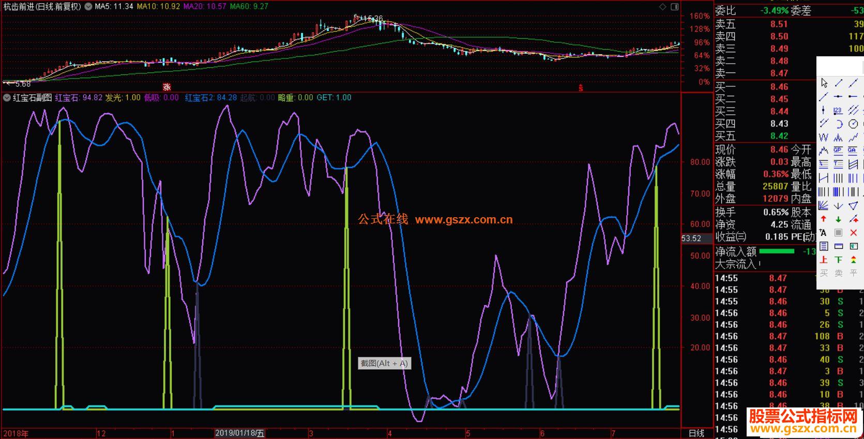Image resolution: width=864 pixels, height=439 pixels.
Task: Click the 现价 8.46 value
Action: (x=779, y=149)
